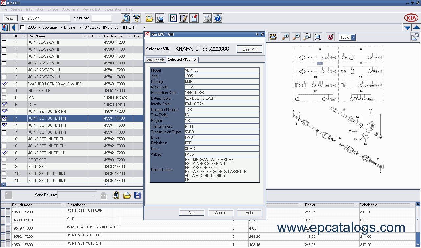Image resolution: width=421 pixels, height=248 pixels.
Task: Switch to the VIN Search tab
Action: 155,60
